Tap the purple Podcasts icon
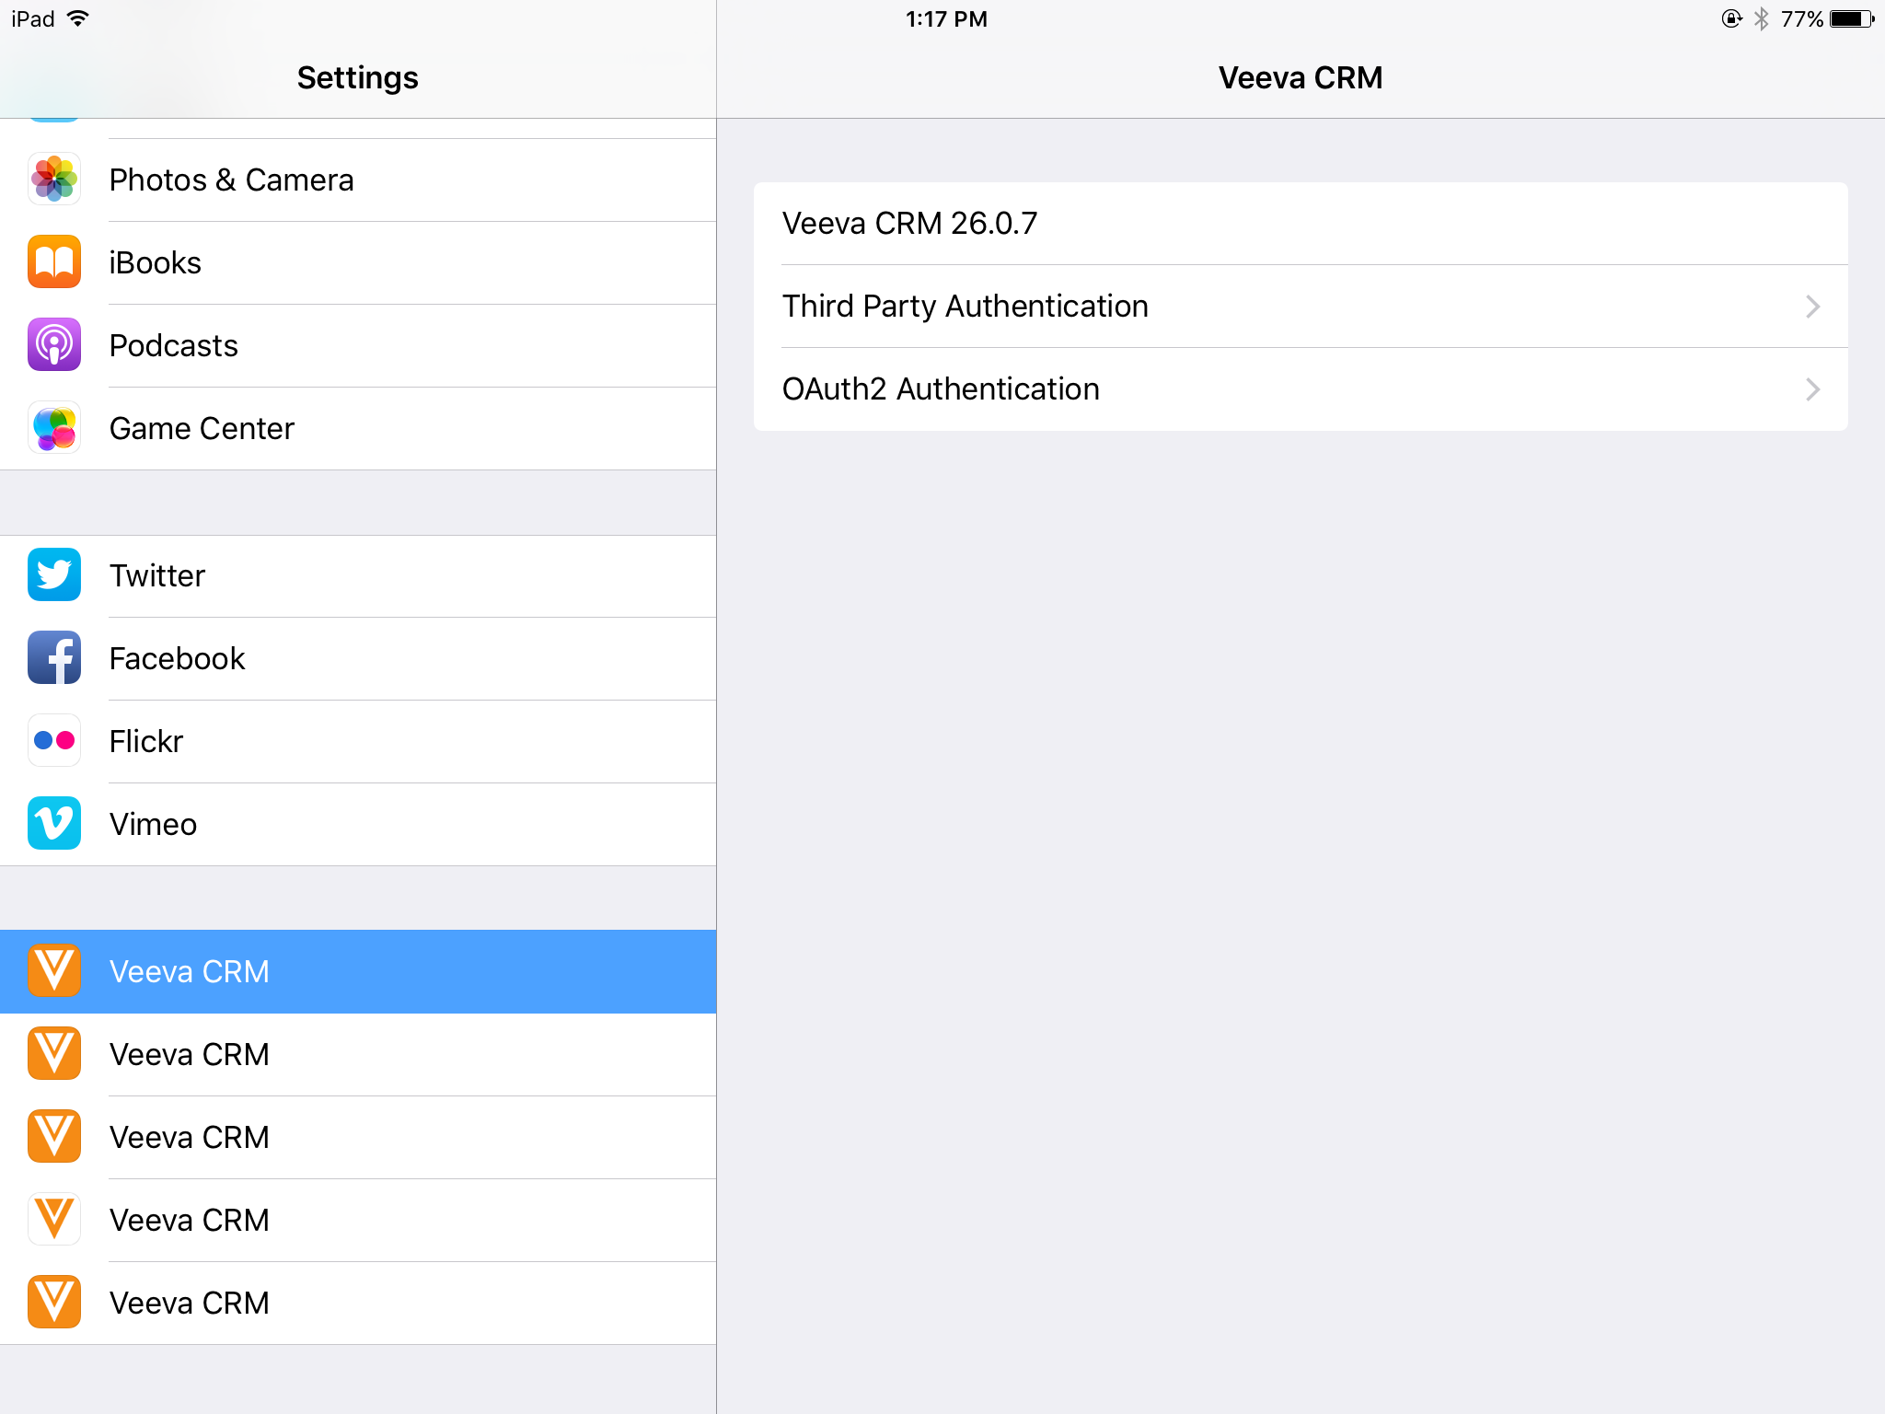Image resolution: width=1885 pixels, height=1414 pixels. coord(54,345)
